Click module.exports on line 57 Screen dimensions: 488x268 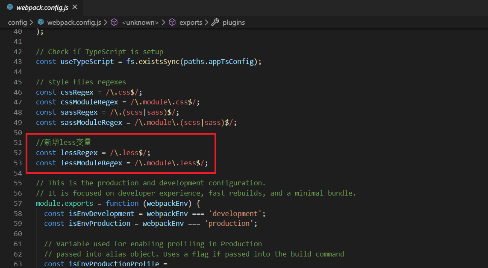point(65,203)
